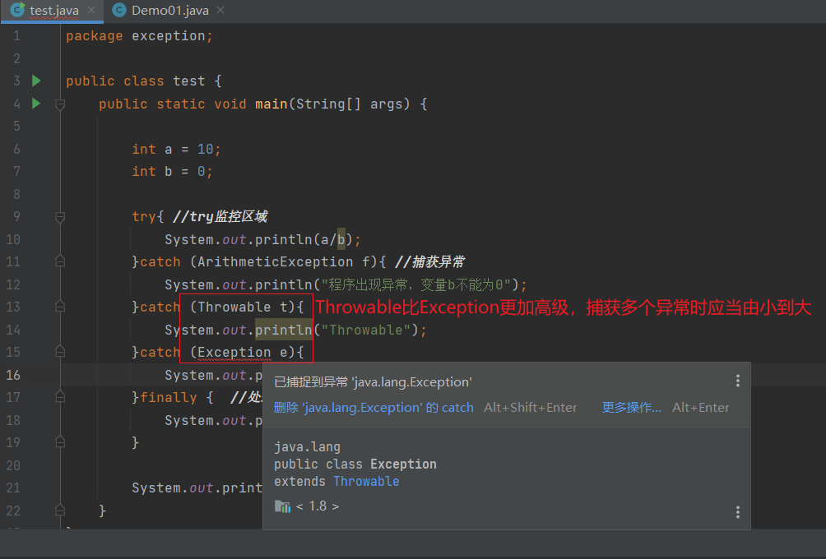Click the delete 'java.lang.Exception' catch quick fix link

pyautogui.click(x=374, y=408)
